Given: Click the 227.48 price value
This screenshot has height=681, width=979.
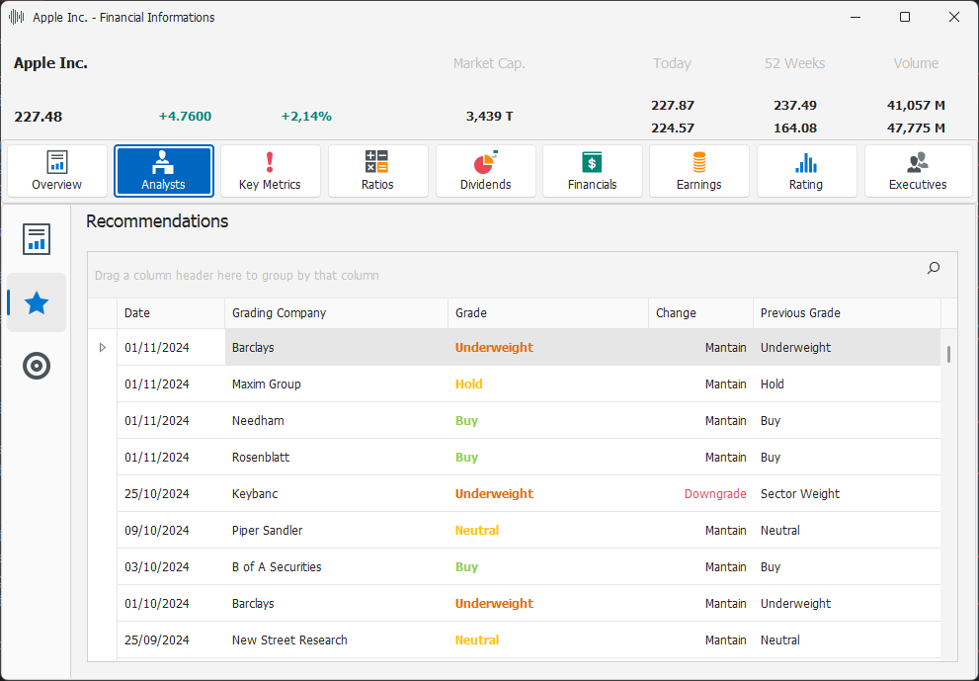Looking at the screenshot, I should 39,117.
